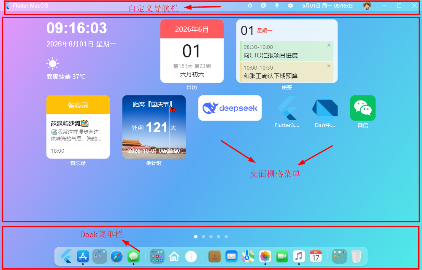Open Music app in the dock

click(x=299, y=256)
